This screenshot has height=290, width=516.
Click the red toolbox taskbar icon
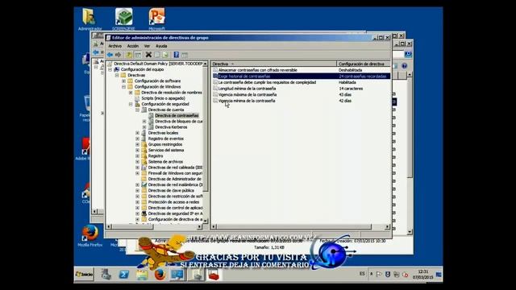point(214,275)
